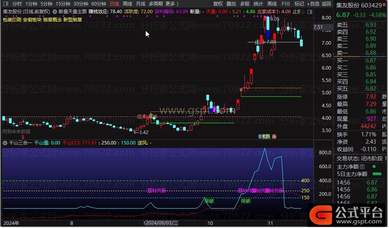This screenshot has height=228, width=389.
Task: Click the 财 finance marker
Action: point(260,136)
